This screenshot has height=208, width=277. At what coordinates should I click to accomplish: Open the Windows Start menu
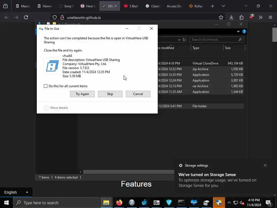6,203
